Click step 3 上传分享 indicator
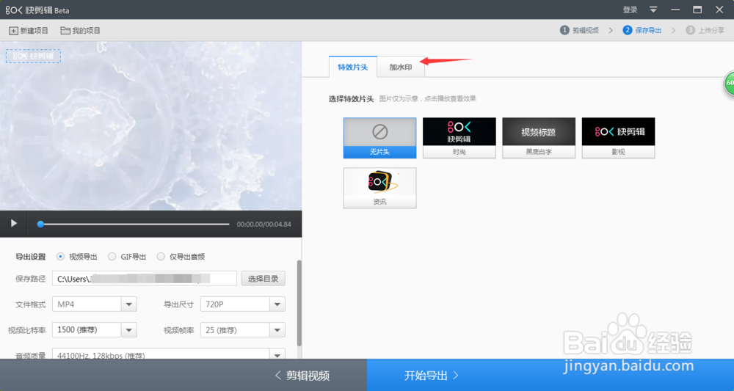This screenshot has width=734, height=391. coord(705,30)
